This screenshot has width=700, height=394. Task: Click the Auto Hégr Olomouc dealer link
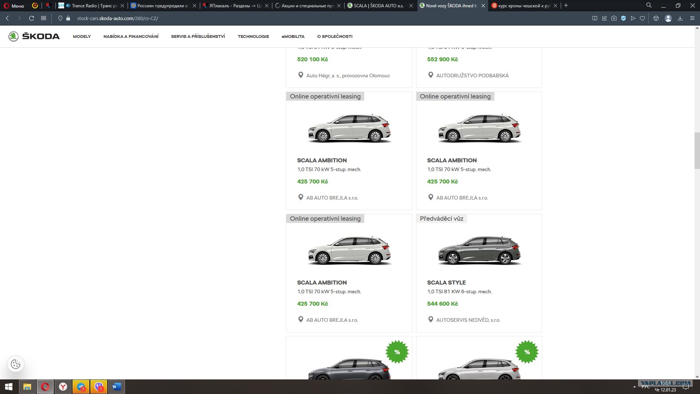point(348,76)
